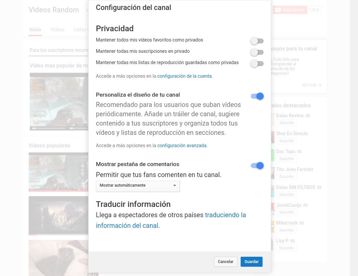The width and height of the screenshot is (358, 276).
Task: Click Suscrito under Dalas SIN FILTROS
Action: tap(287, 195)
